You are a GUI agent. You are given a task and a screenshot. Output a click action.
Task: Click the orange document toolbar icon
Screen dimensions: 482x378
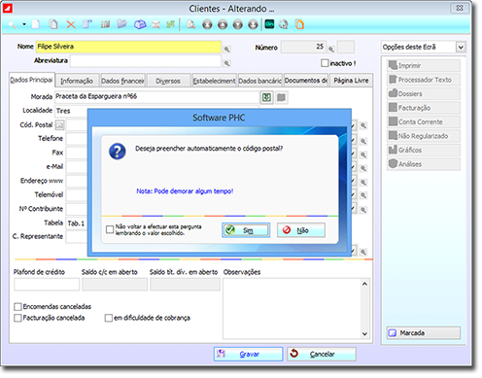point(299,24)
